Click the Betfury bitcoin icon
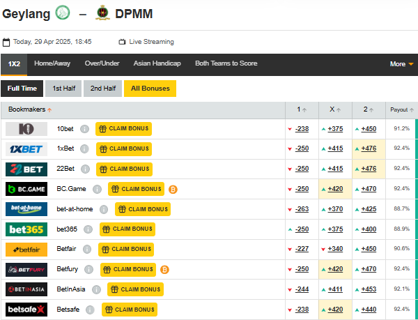Viewport: 418px width, 320px height. point(165,269)
